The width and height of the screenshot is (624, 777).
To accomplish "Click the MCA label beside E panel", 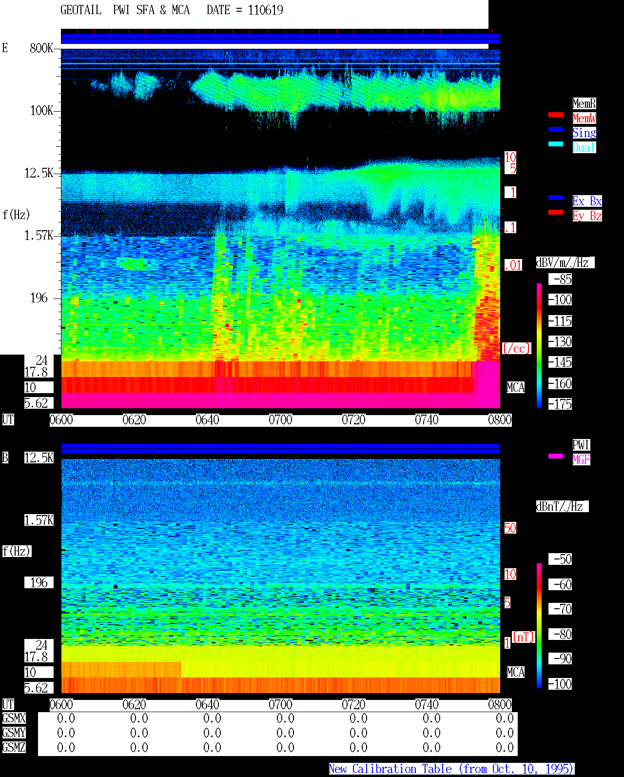I will 516,388.
